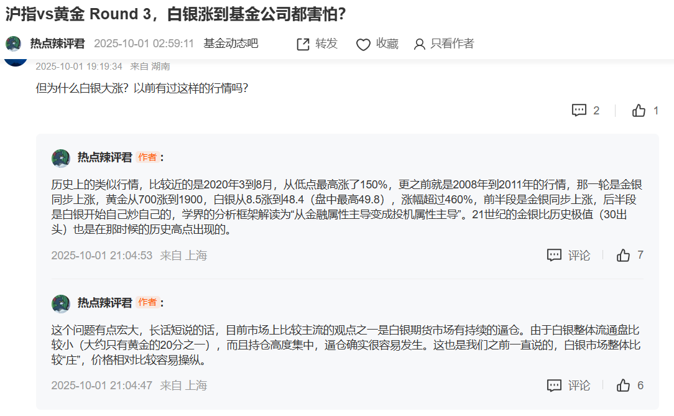The height and width of the screenshot is (416, 674).
Task: Click reply timestamp 2025-10-01 21:04:53
Action: pyautogui.click(x=102, y=256)
